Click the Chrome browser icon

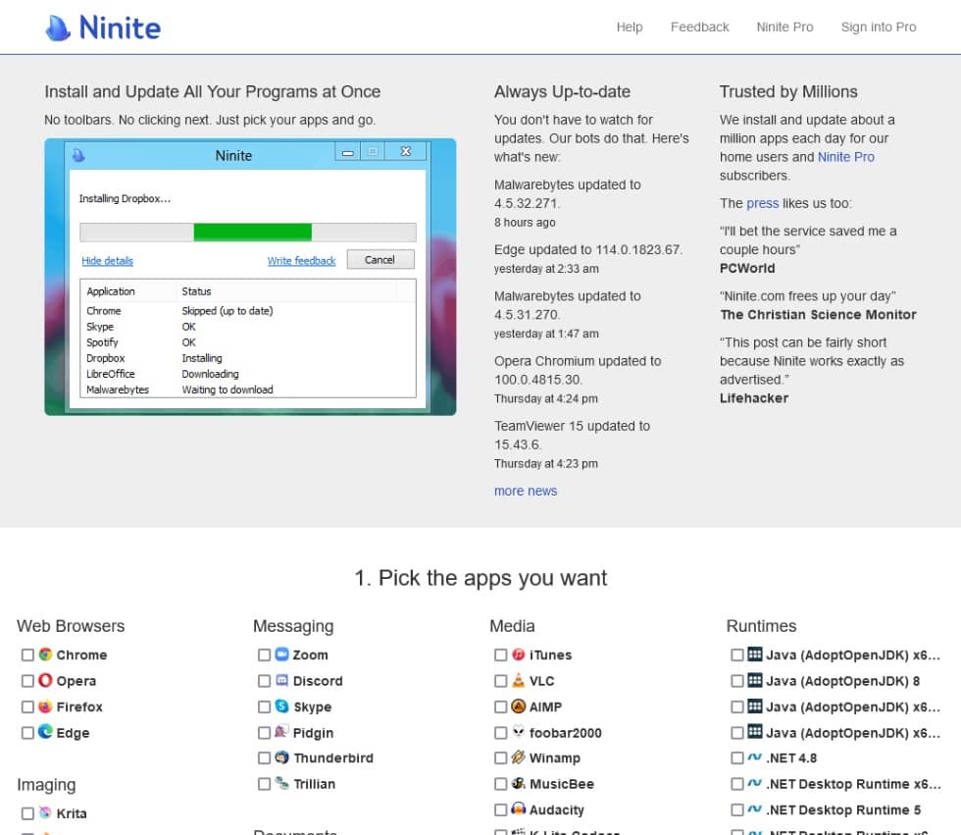45,654
